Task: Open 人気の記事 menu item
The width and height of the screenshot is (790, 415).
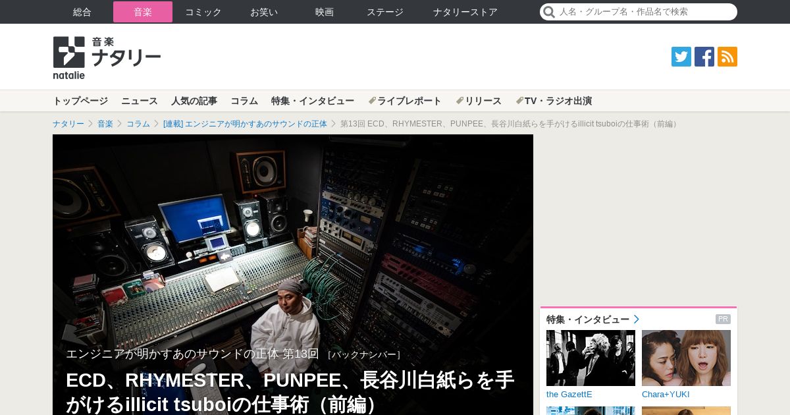Action: 194,101
